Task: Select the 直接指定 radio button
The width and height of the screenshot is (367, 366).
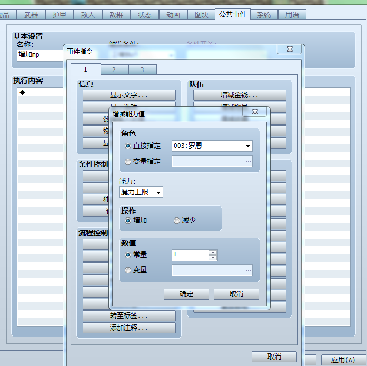Action: click(x=128, y=146)
